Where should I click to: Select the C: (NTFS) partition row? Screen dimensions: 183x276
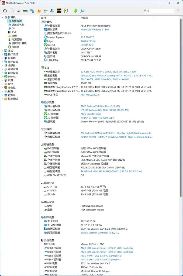click(x=97, y=187)
